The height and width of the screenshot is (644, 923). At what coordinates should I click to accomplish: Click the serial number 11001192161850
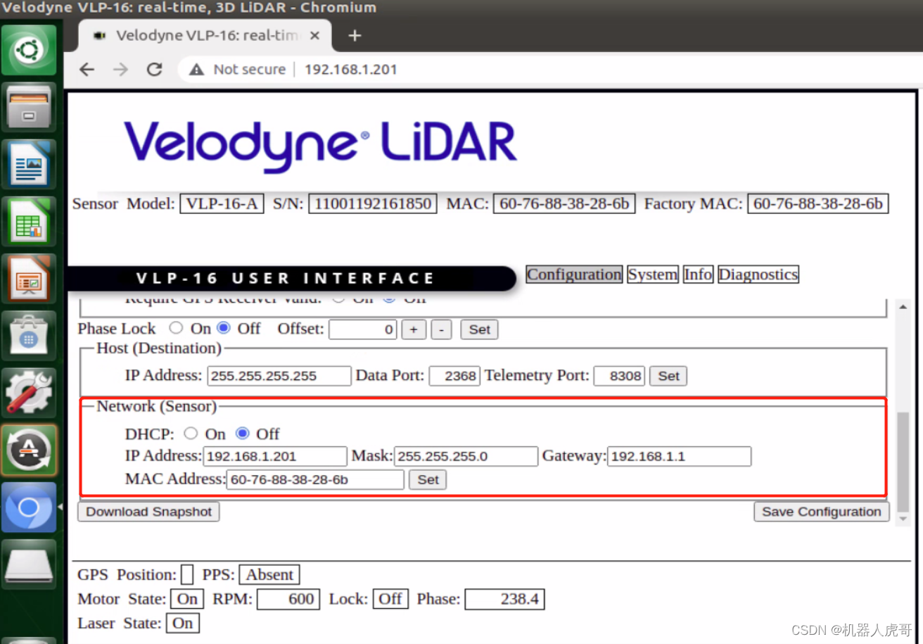click(x=373, y=204)
